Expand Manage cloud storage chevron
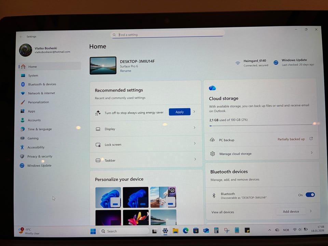The image size is (328, 246). pyautogui.click(x=312, y=153)
